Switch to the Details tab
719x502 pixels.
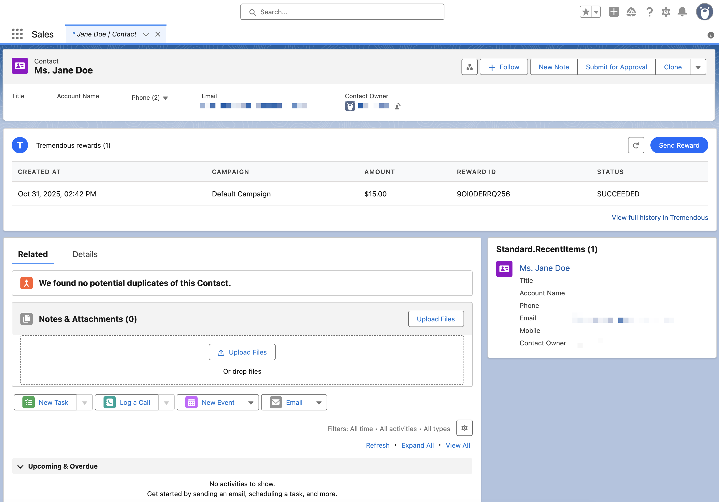coord(85,254)
